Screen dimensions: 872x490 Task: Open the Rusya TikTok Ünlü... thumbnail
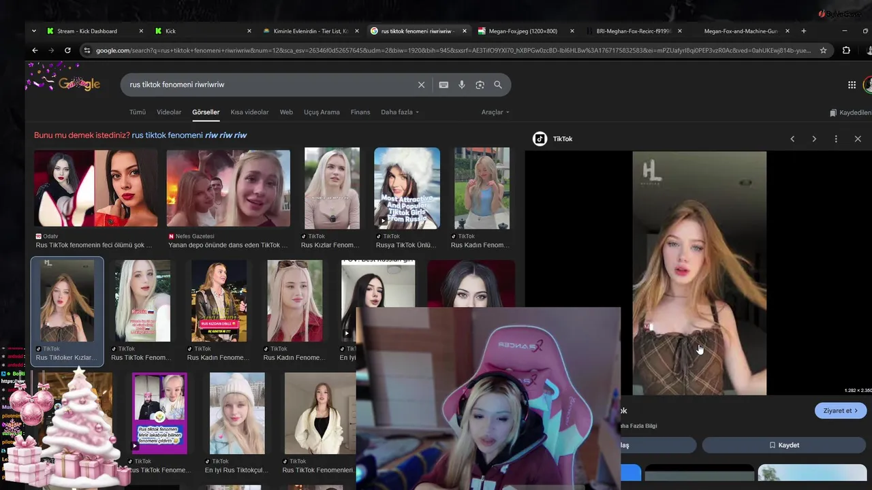pos(407,188)
